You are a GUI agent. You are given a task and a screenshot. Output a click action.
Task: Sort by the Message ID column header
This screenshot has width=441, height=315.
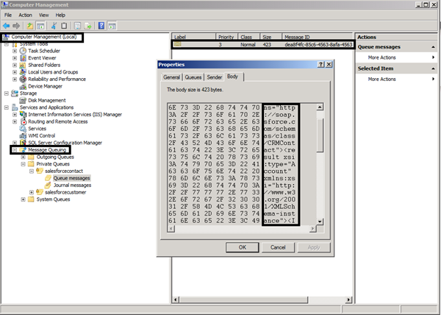point(318,37)
